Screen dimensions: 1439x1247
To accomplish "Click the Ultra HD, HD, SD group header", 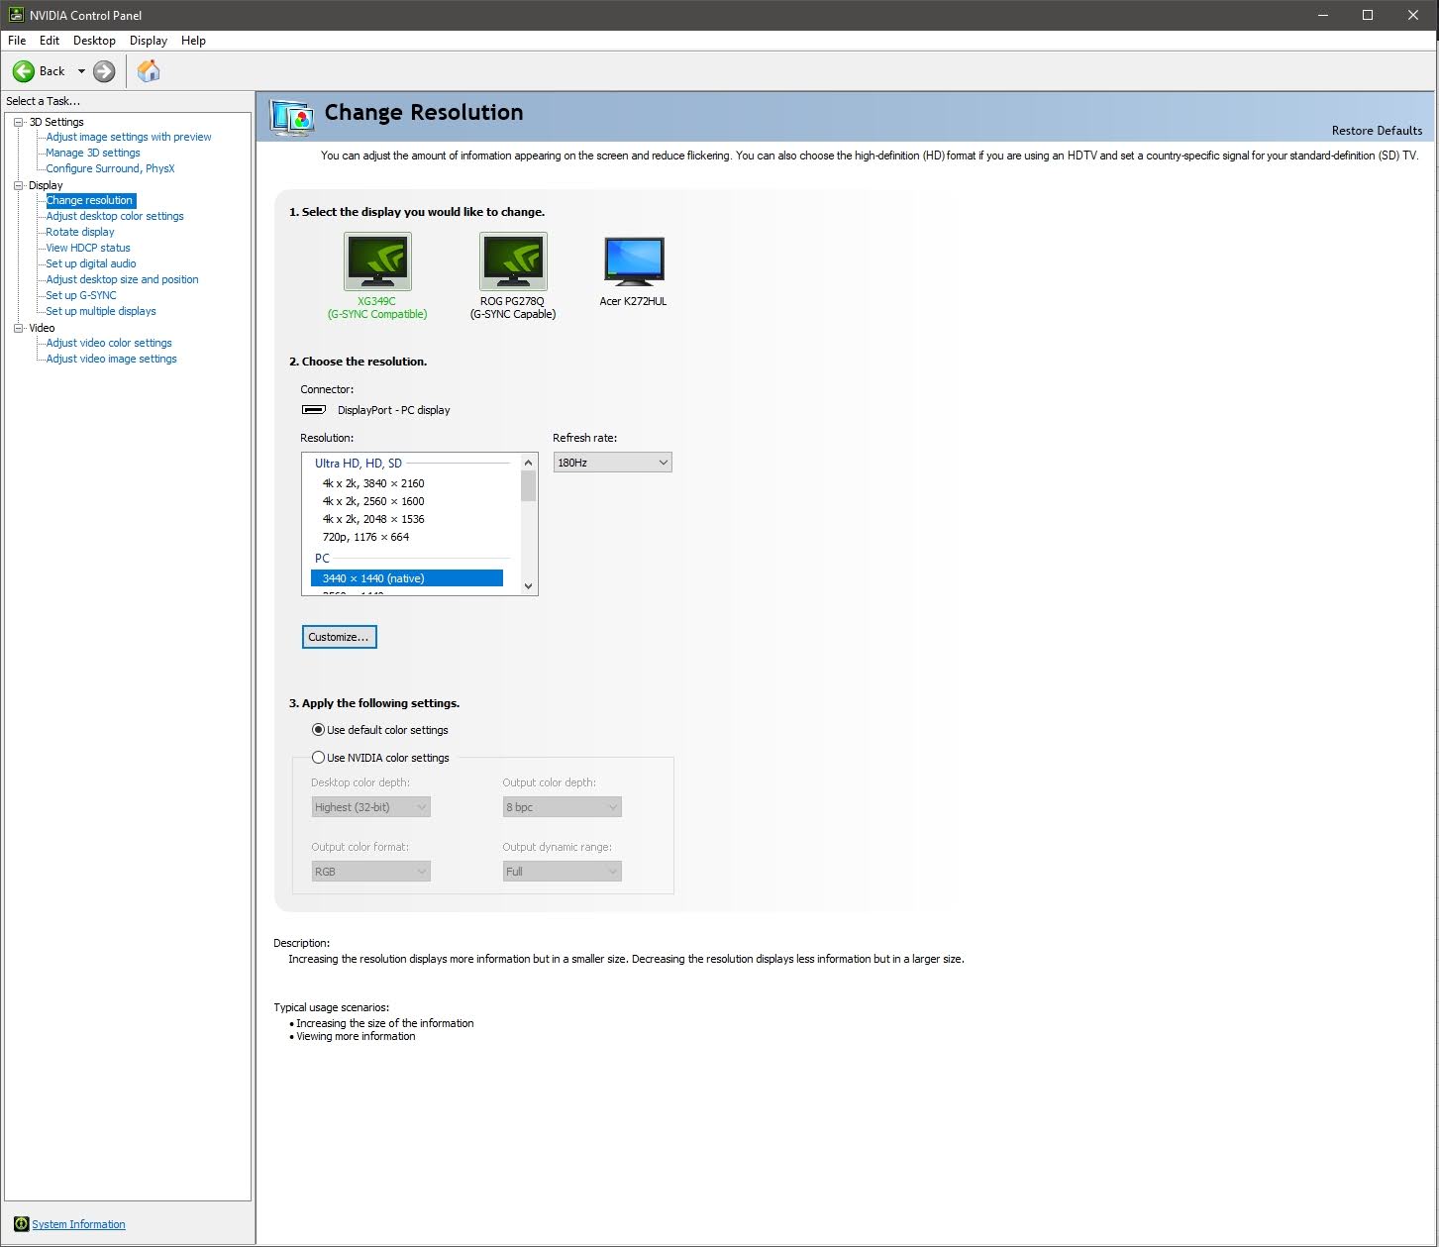I will (x=359, y=464).
